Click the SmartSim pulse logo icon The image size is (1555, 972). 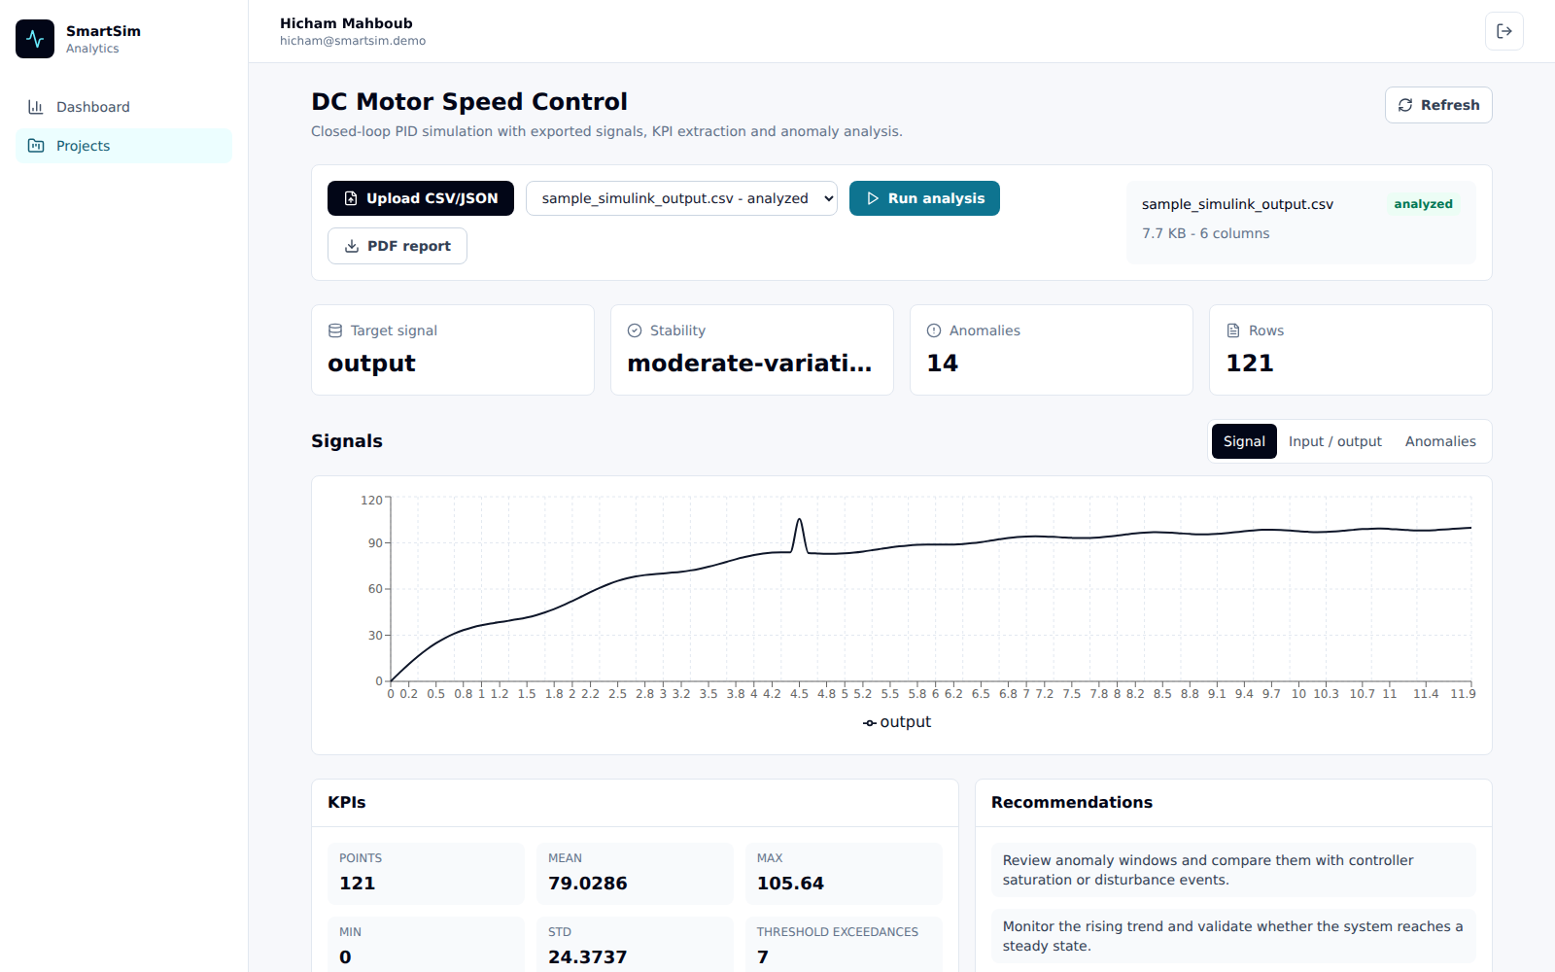point(35,39)
